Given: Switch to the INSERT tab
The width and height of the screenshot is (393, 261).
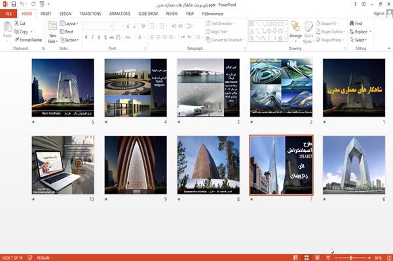Looking at the screenshot, I should [x=46, y=14].
